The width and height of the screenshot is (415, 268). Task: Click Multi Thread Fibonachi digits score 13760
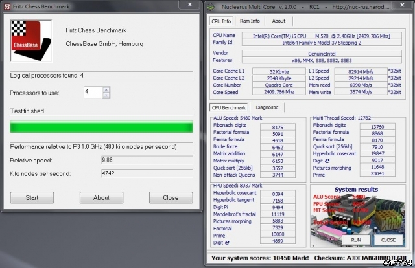377,127
